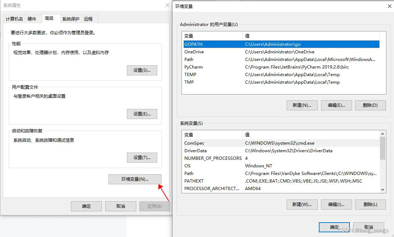Select the PATHEXT system variable row

tap(282, 181)
